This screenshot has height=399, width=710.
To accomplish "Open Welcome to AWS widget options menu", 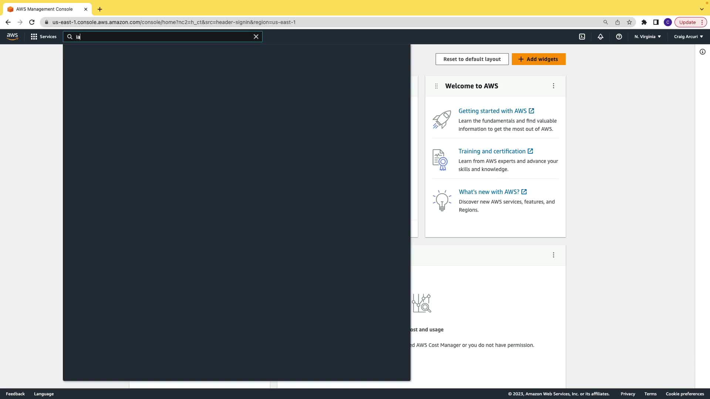I will [554, 86].
